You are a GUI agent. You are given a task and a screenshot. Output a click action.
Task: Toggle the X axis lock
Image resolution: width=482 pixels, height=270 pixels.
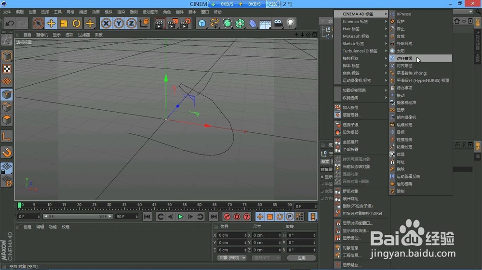(106, 23)
